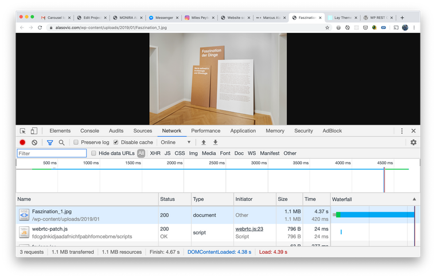Open the Online throttling dropdown
Image resolution: width=436 pixels, height=278 pixels.
coord(176,142)
